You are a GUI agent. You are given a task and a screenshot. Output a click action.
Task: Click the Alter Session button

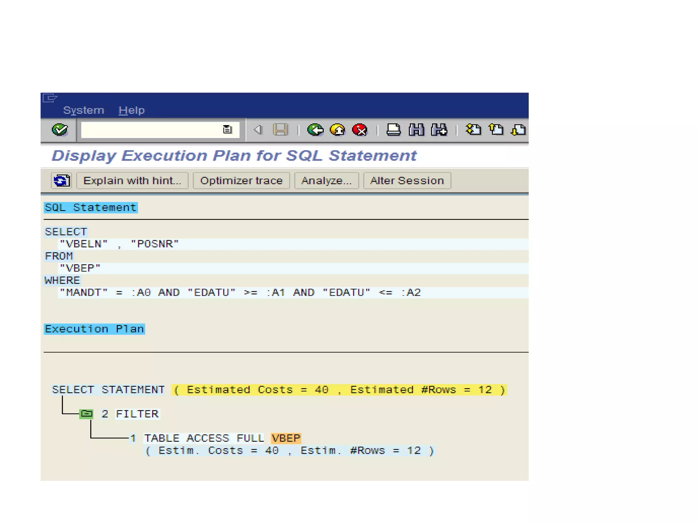tap(407, 180)
